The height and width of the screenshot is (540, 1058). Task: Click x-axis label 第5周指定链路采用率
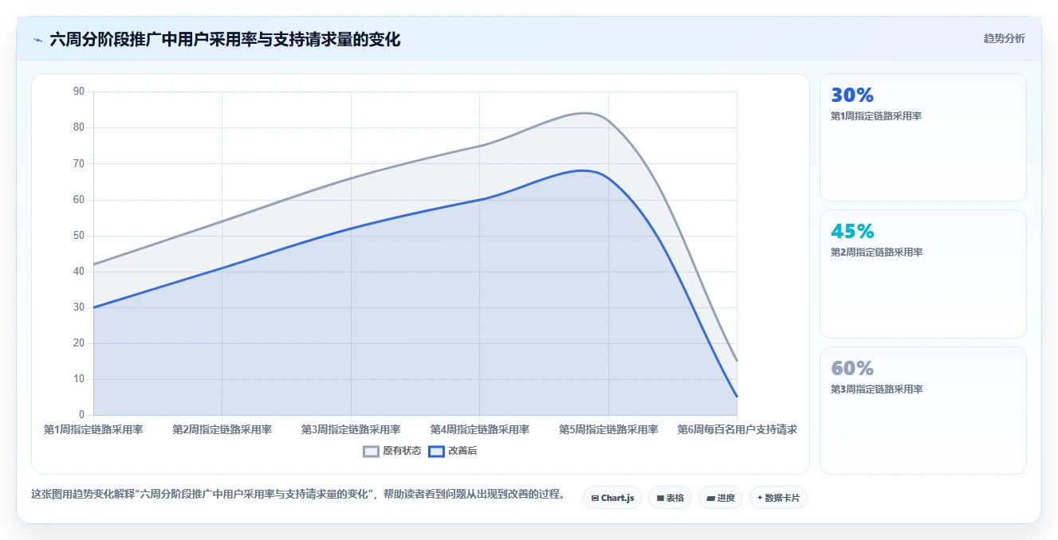click(608, 429)
